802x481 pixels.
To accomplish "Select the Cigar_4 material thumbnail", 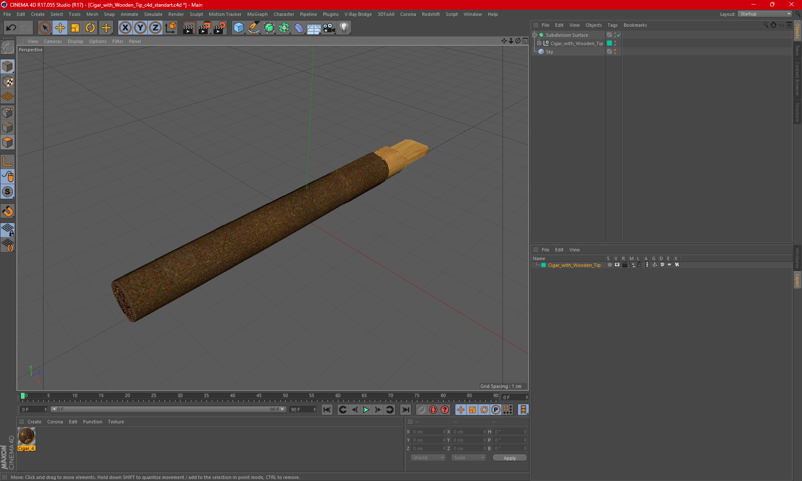I will coord(26,437).
